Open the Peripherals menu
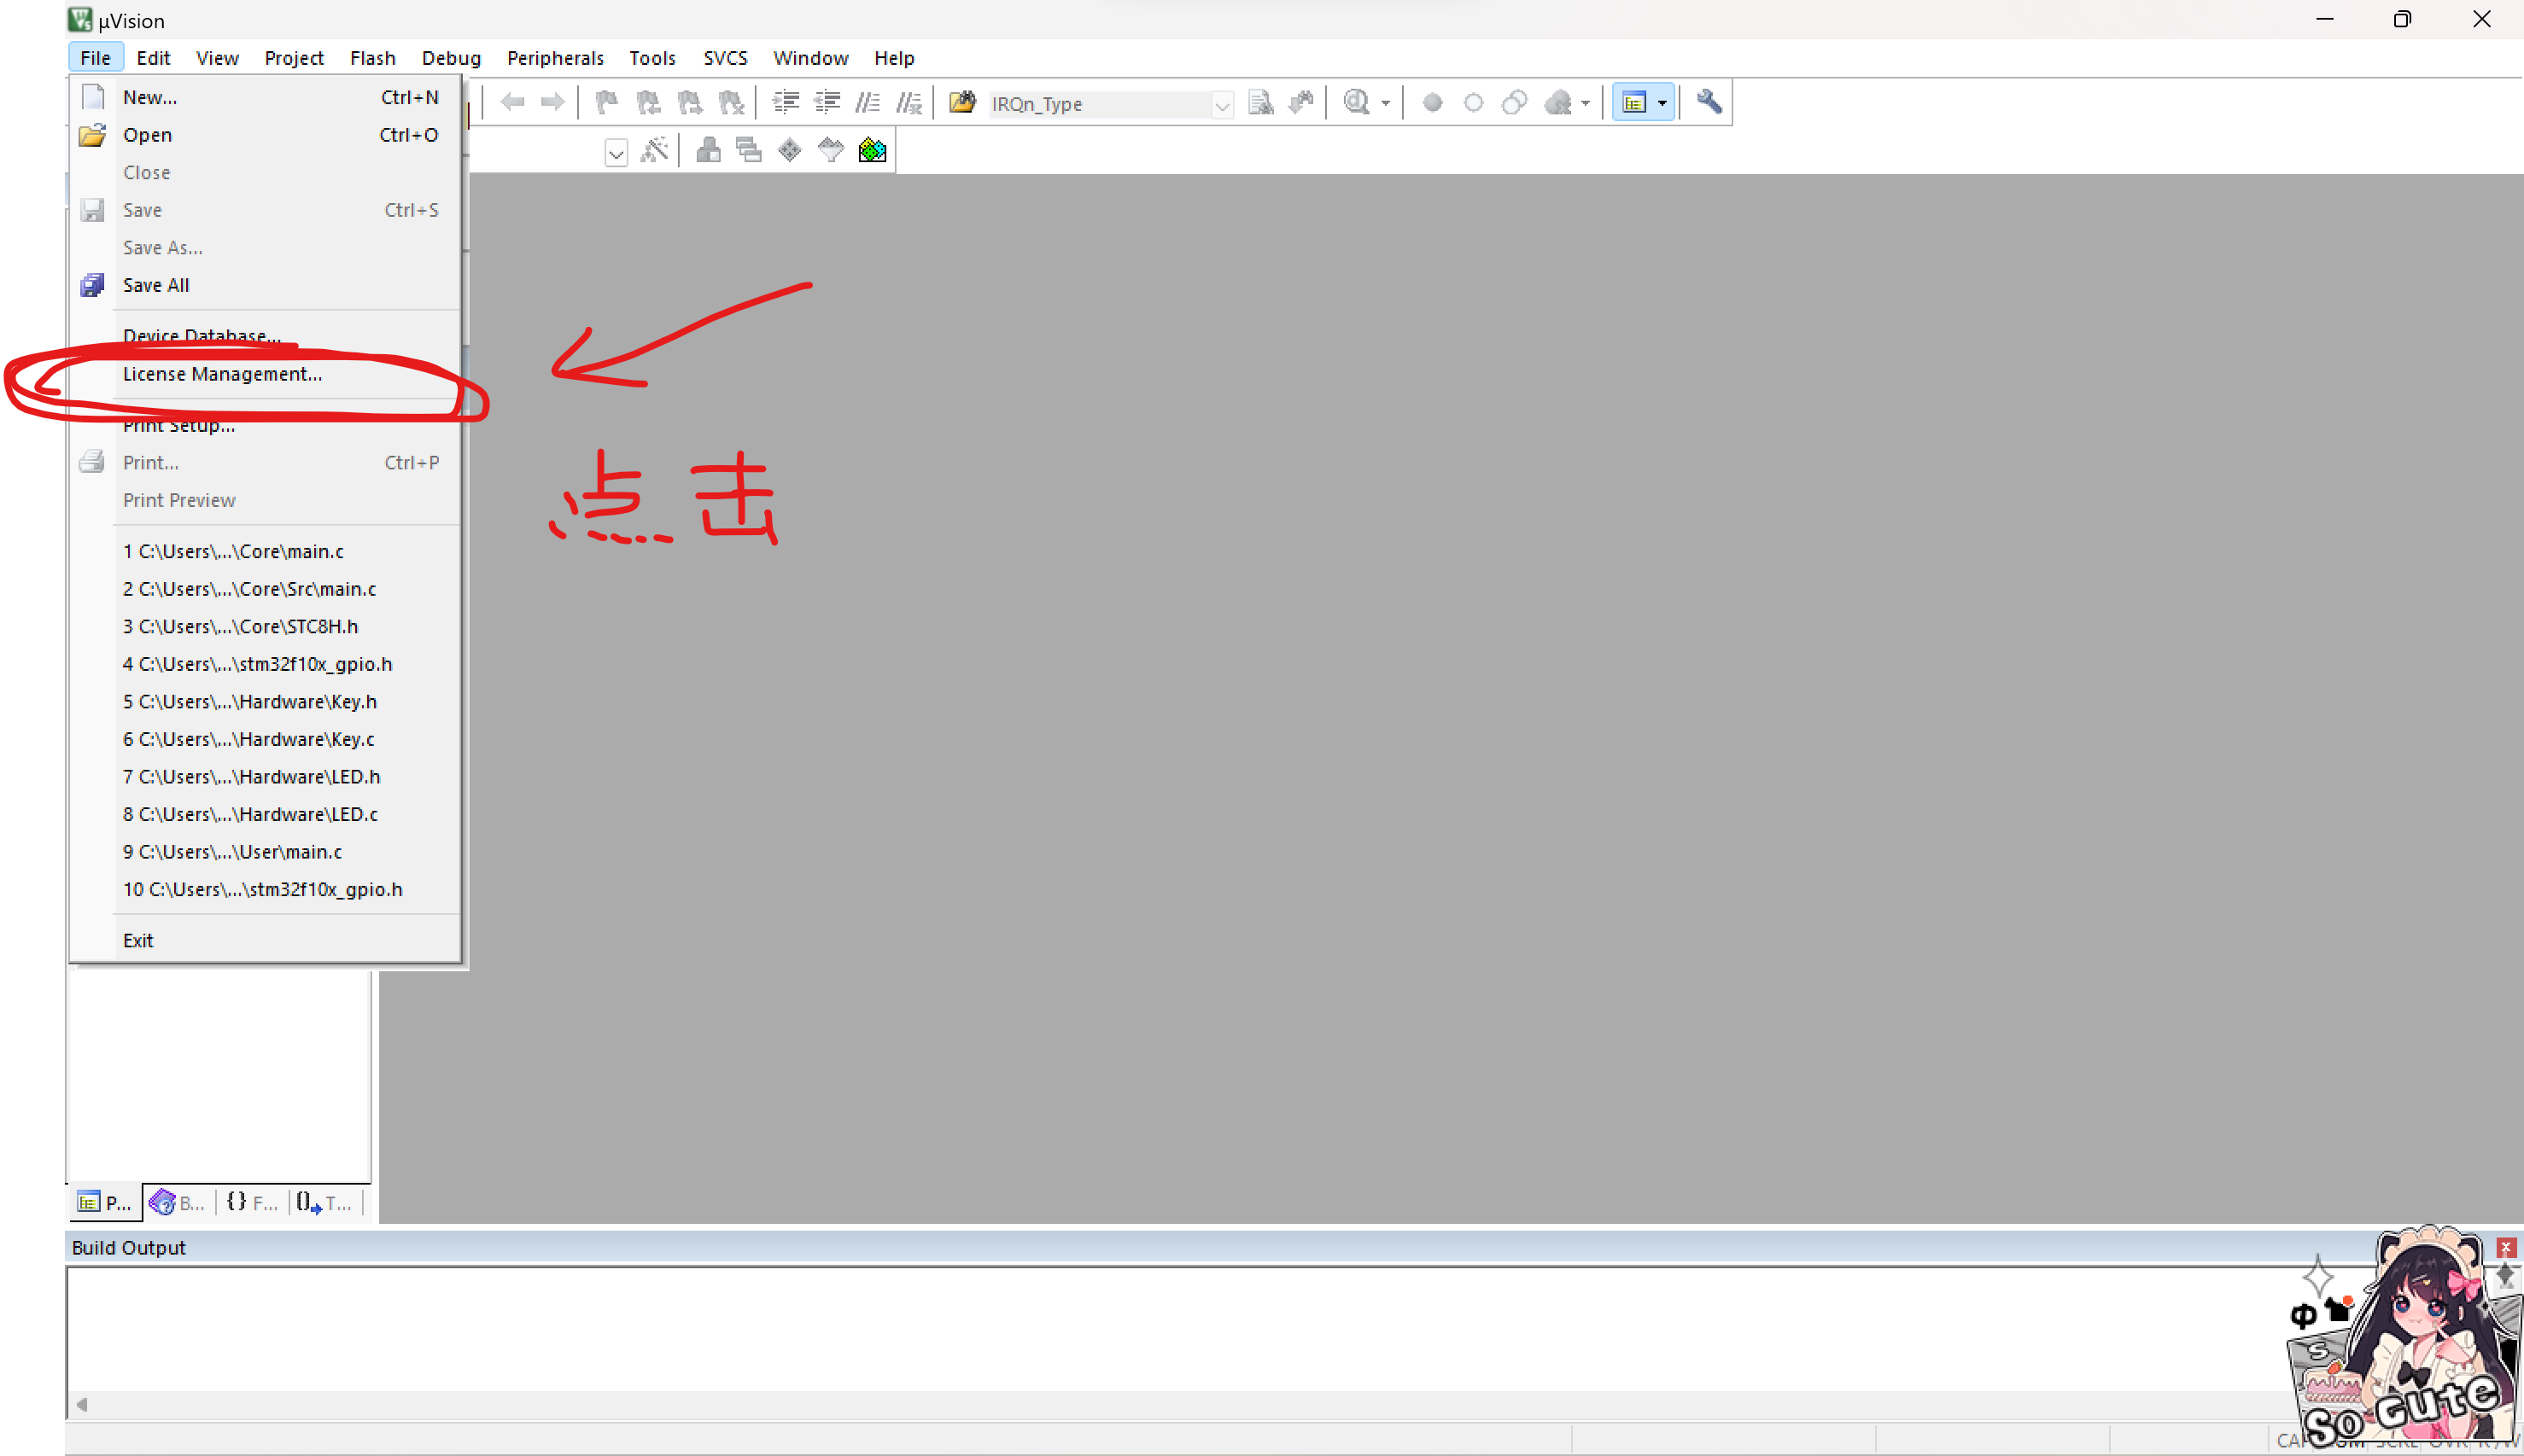The height and width of the screenshot is (1456, 2524). [554, 58]
